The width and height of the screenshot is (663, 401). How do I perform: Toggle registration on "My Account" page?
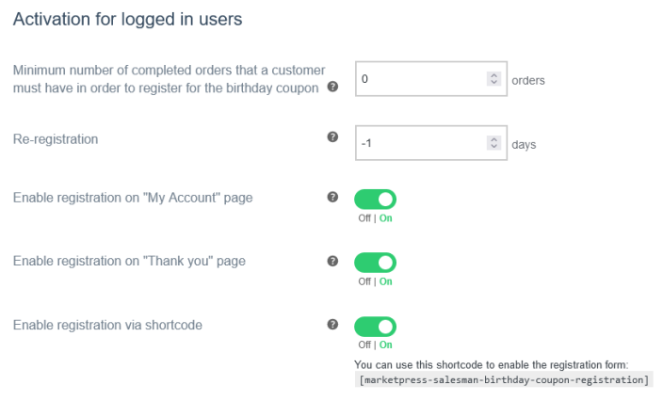pyautogui.click(x=375, y=200)
